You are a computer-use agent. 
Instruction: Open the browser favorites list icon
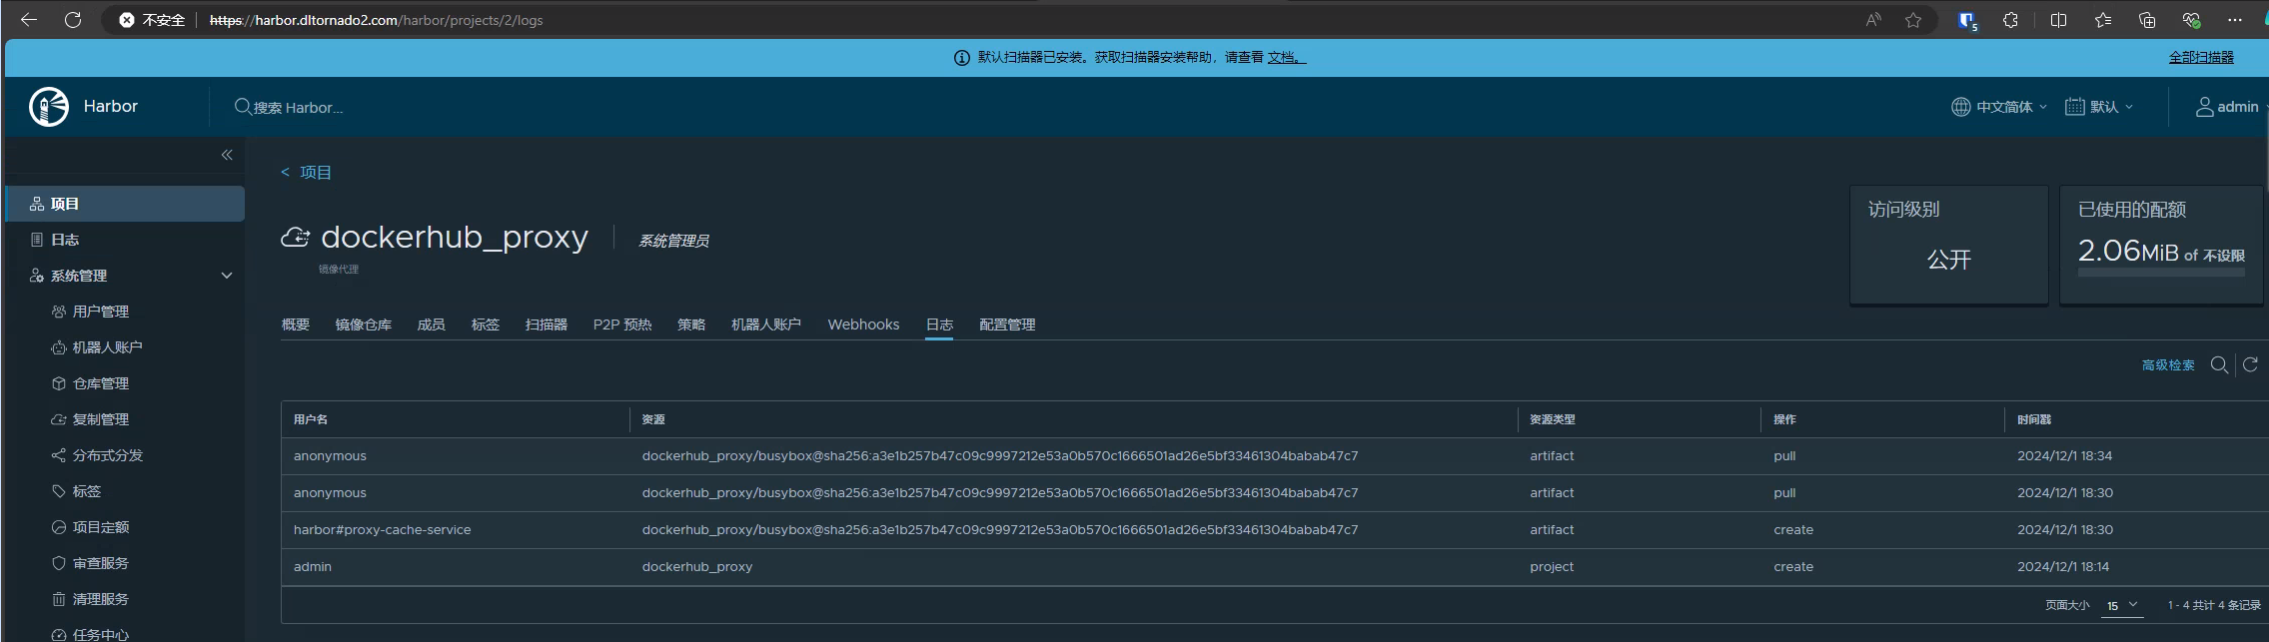pos(2103,20)
